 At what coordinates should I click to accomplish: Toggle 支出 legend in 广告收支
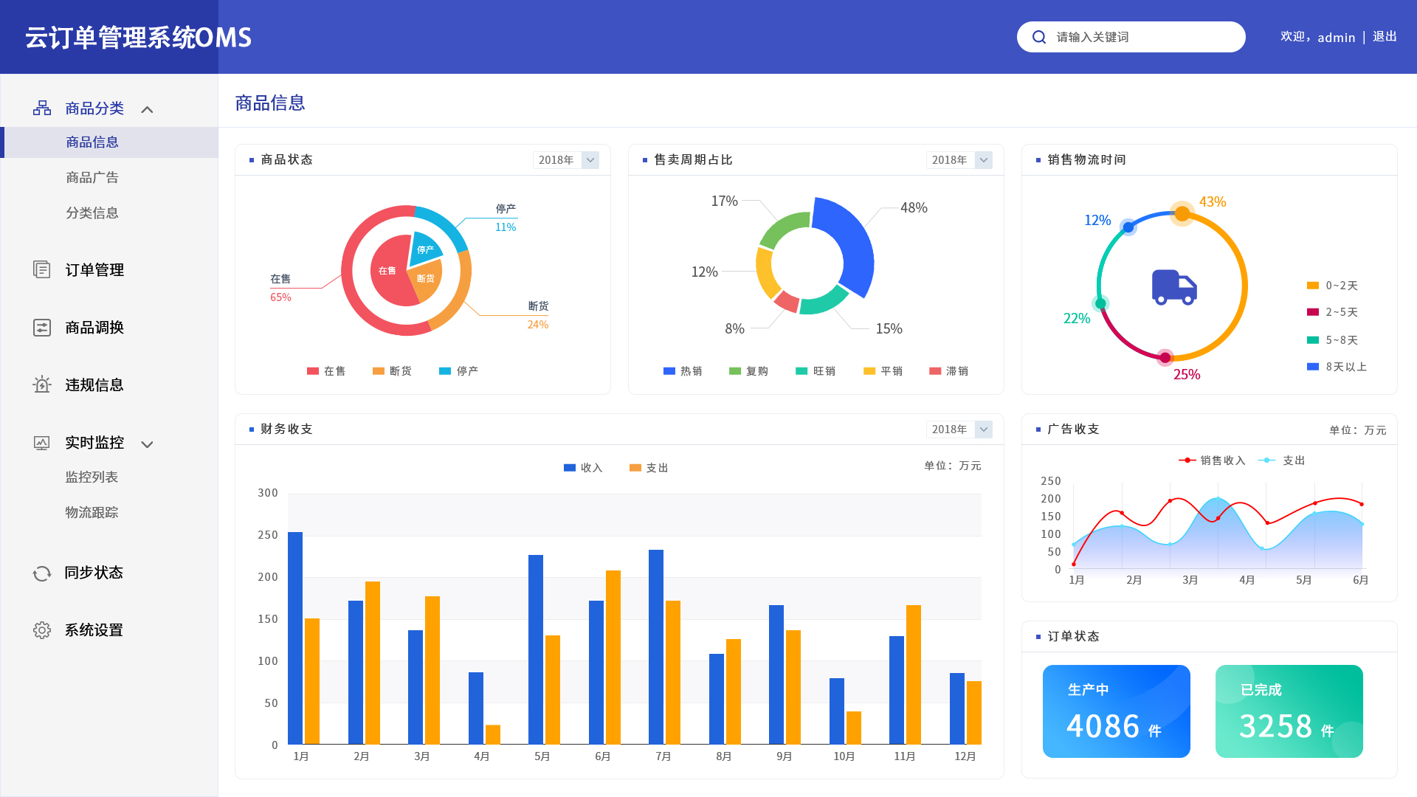[x=1281, y=460]
